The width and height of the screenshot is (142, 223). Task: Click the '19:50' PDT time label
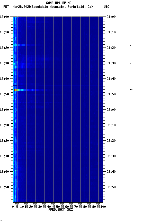tap(4, 187)
